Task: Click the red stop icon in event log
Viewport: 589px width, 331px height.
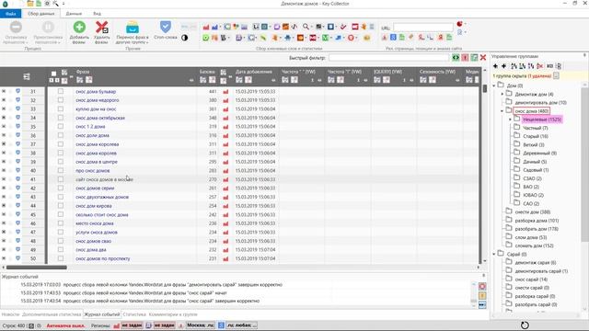Action: (x=482, y=286)
